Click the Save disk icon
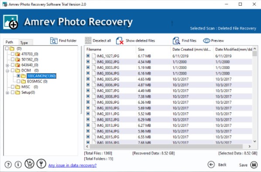Viewport: 261px width, 172px height. pos(254,165)
